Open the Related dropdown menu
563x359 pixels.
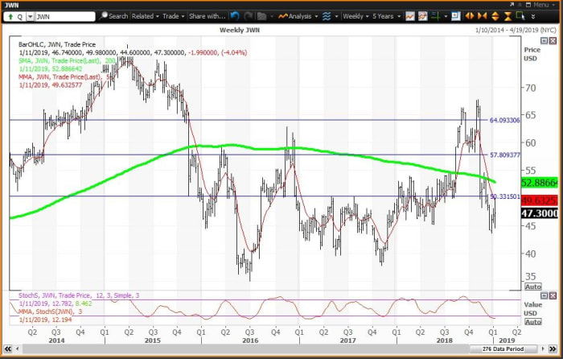(146, 15)
